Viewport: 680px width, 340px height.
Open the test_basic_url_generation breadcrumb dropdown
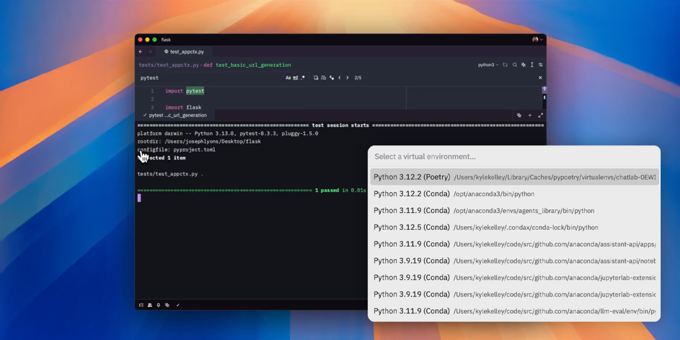[x=253, y=65]
